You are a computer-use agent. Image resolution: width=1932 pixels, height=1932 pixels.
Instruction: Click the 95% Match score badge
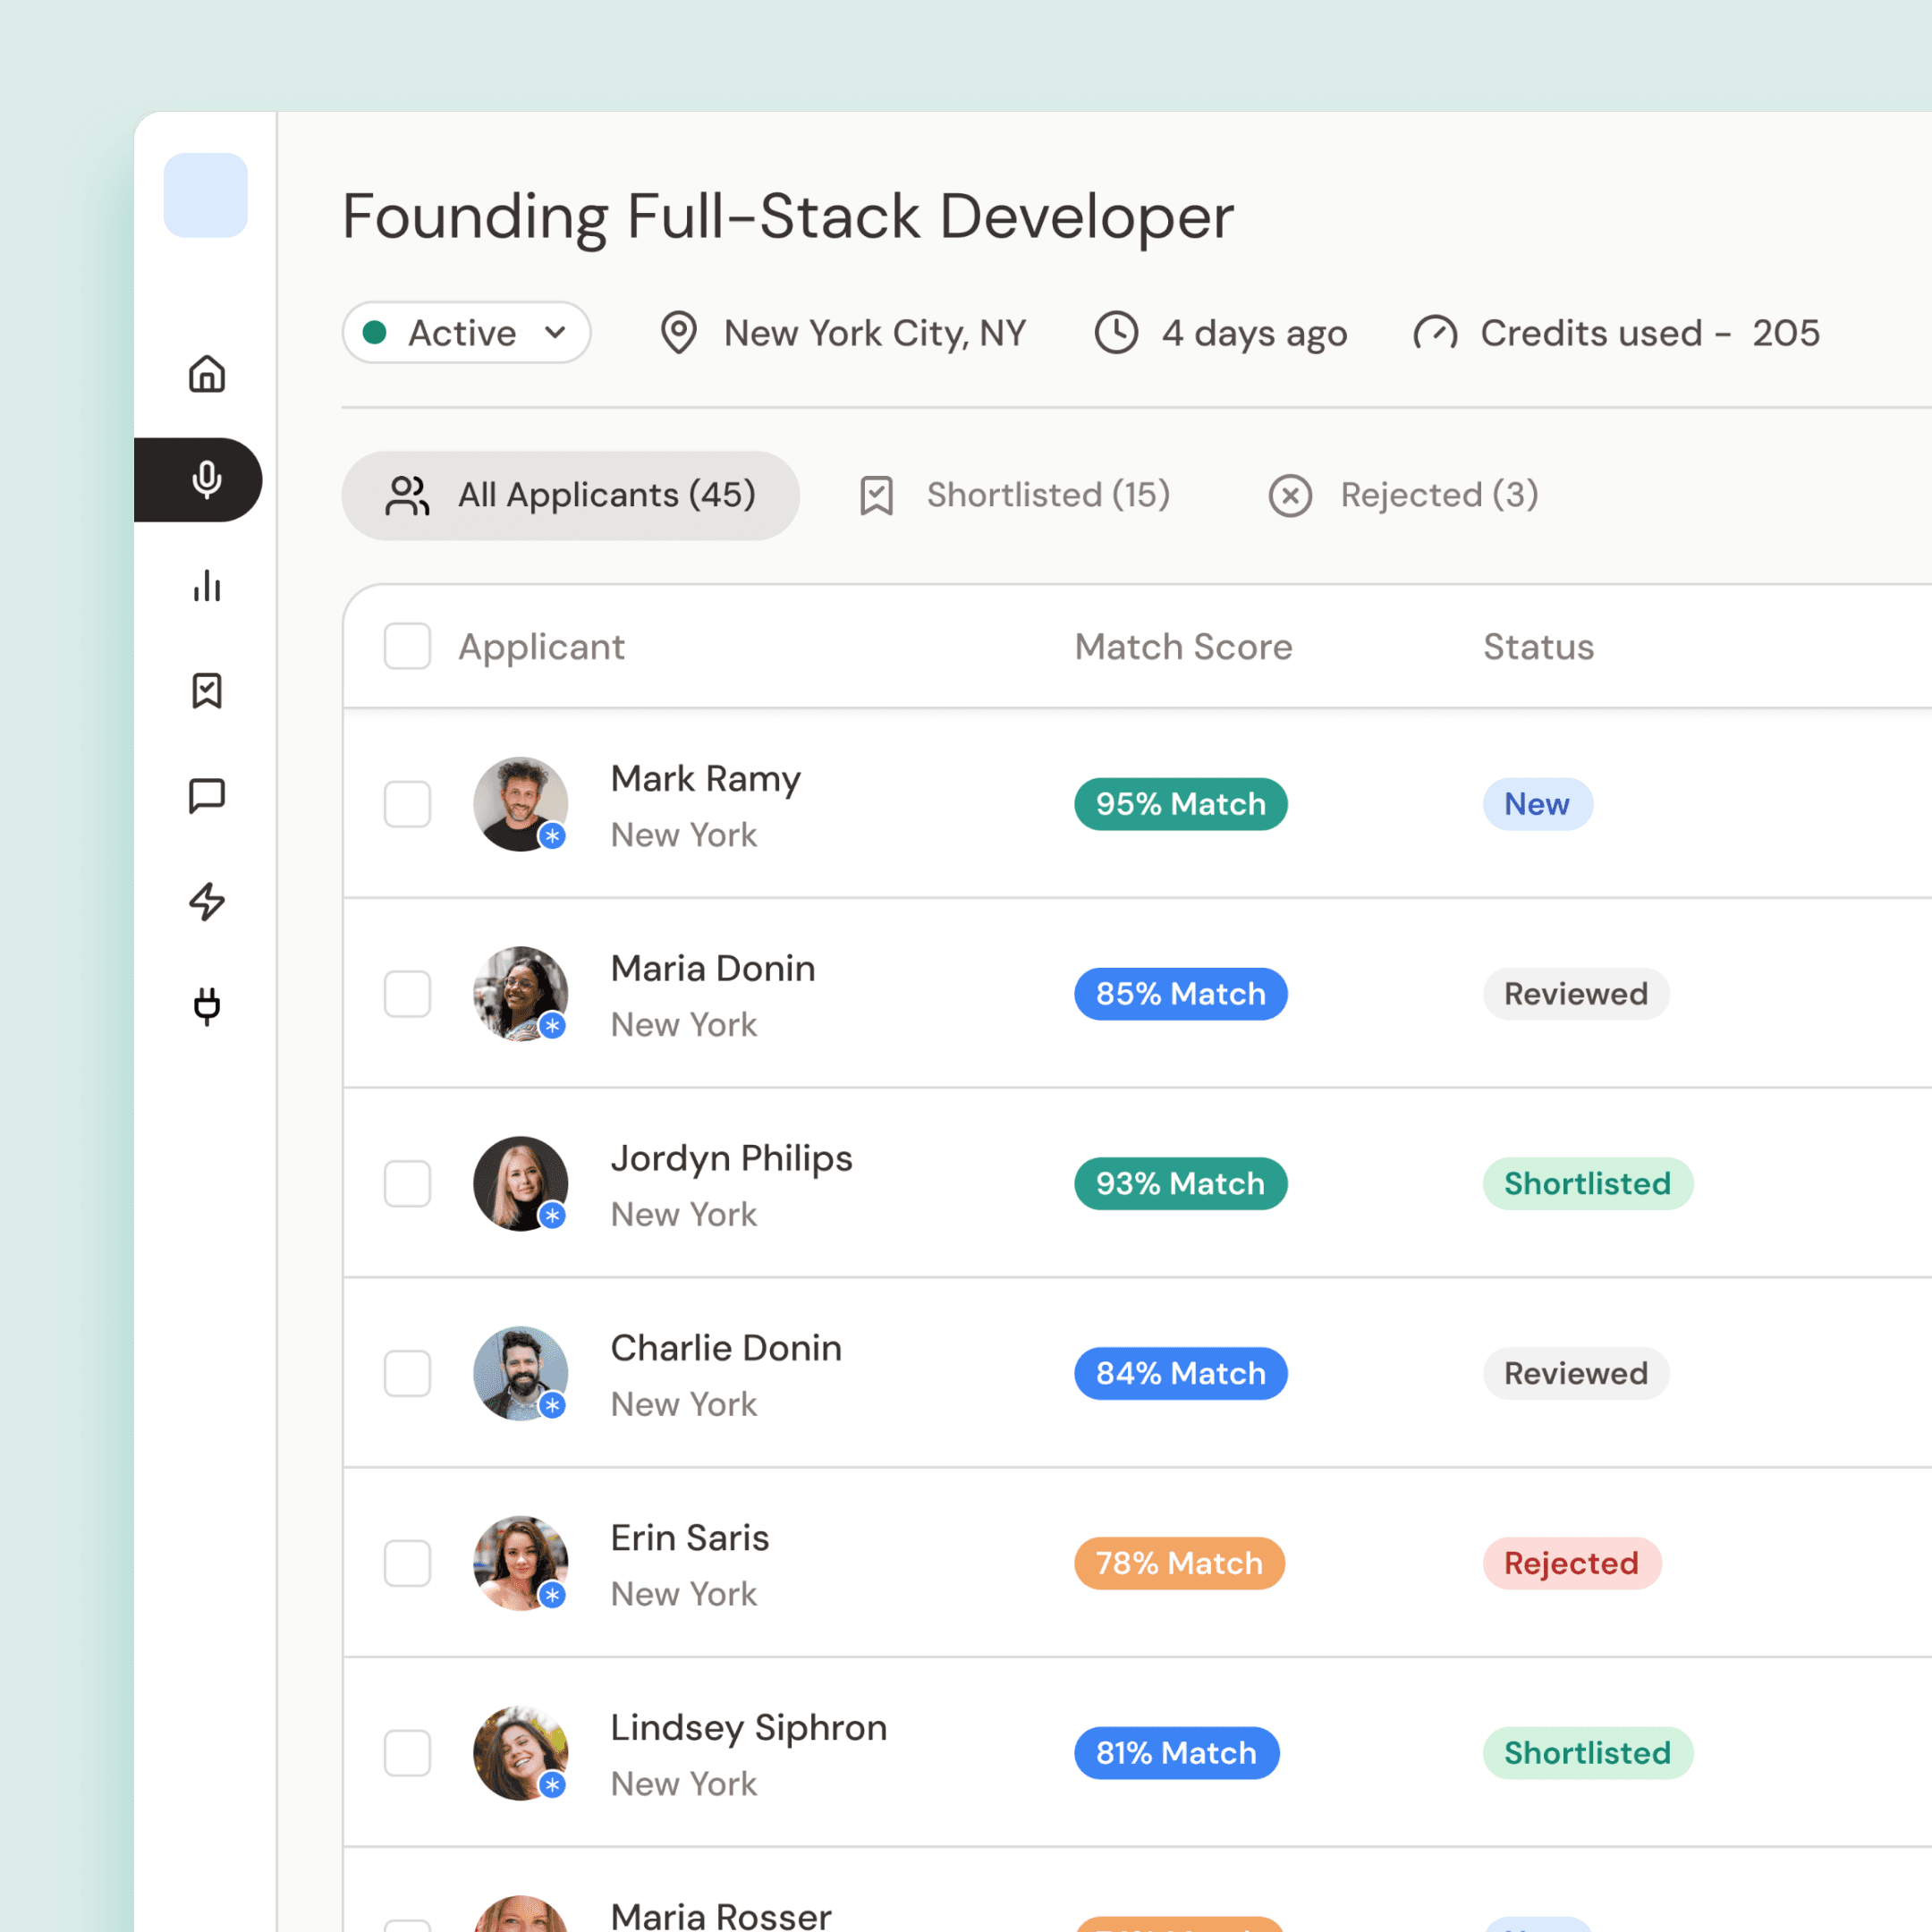(x=1180, y=804)
